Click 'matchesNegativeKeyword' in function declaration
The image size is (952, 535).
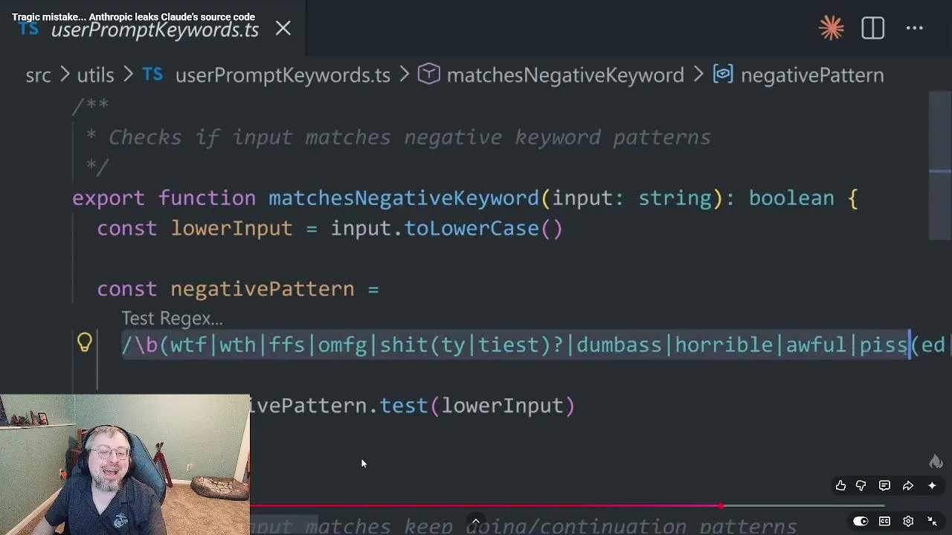[x=404, y=198]
